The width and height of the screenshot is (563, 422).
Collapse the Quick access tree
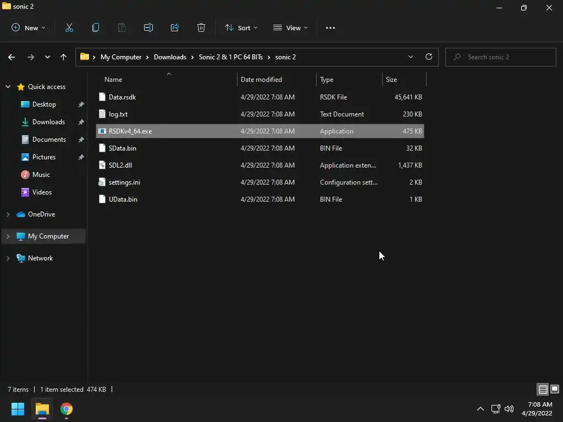coord(8,86)
